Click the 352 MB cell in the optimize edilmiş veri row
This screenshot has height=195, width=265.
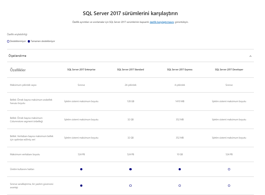click(x=180, y=138)
